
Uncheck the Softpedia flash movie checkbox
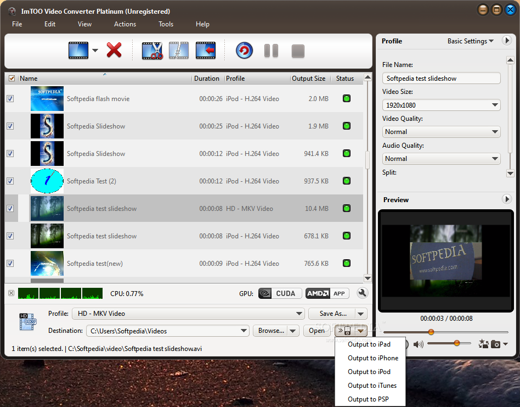tap(10, 99)
